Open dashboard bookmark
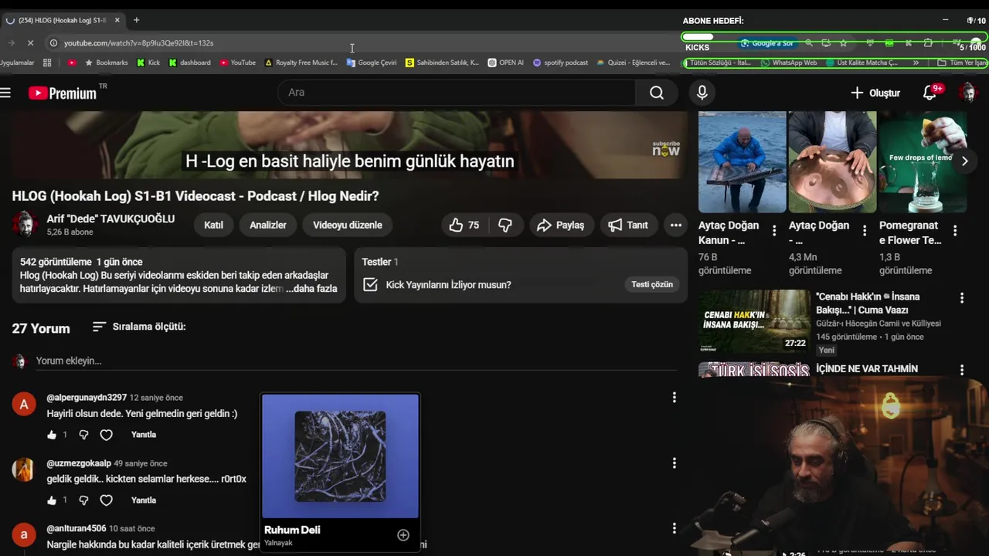Viewport: 989px width, 556px height. (x=189, y=63)
